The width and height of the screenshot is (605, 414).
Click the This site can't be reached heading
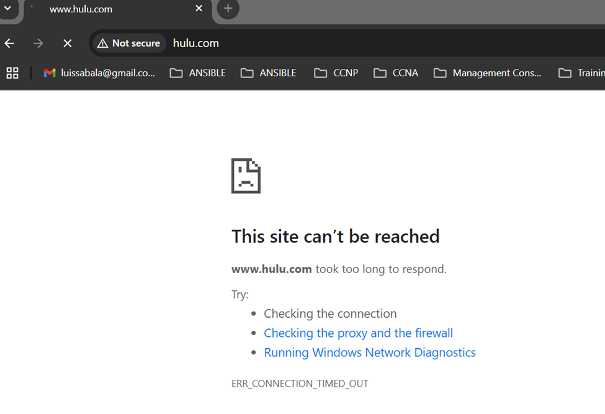tap(335, 236)
